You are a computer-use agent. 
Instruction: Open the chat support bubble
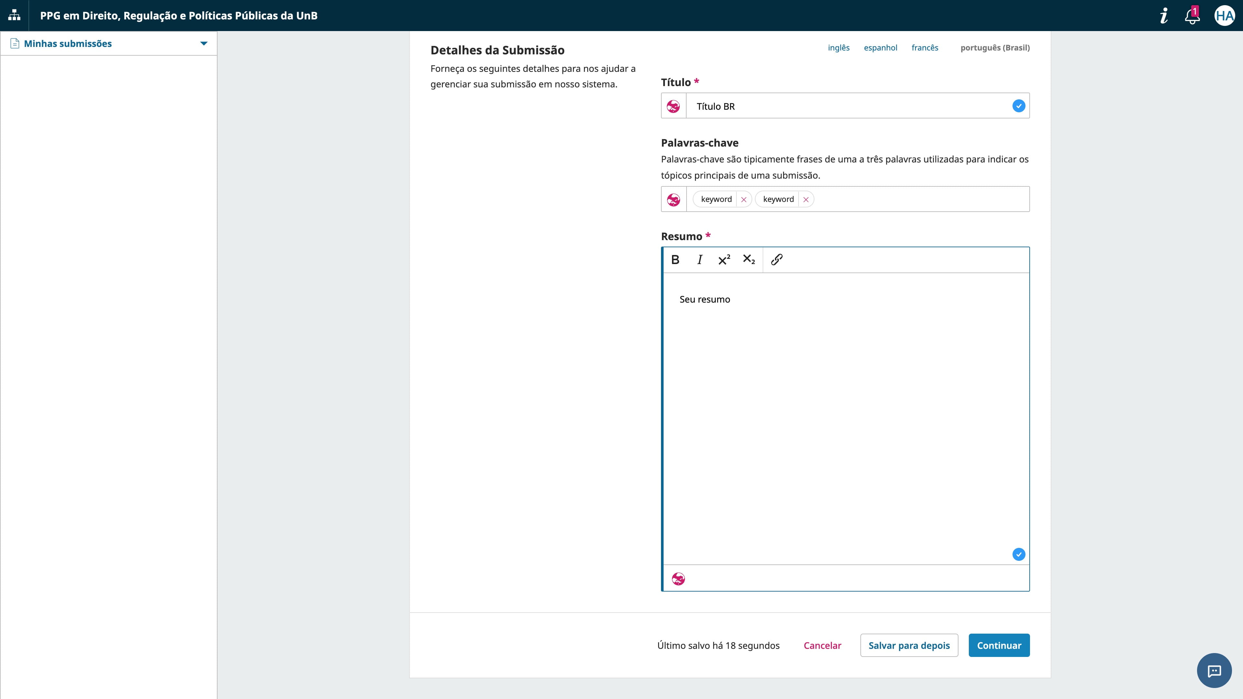click(x=1214, y=671)
